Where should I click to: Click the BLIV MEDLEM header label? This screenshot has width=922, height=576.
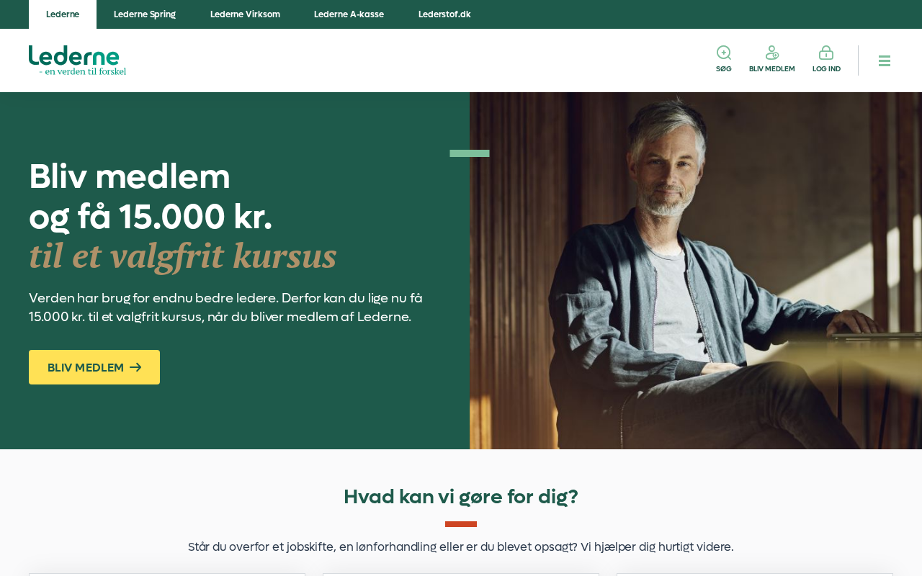click(x=772, y=69)
